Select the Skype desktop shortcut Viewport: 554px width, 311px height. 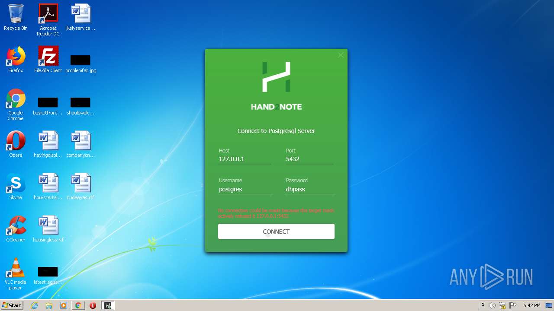(x=16, y=187)
